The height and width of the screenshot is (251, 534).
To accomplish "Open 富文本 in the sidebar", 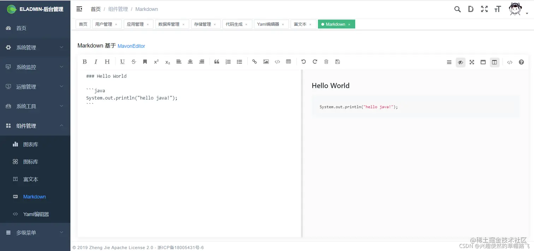I will click(35, 179).
